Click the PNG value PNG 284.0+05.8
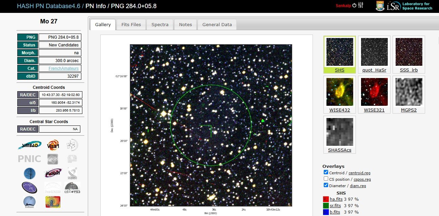This screenshot has height=216, width=439. (x=60, y=37)
